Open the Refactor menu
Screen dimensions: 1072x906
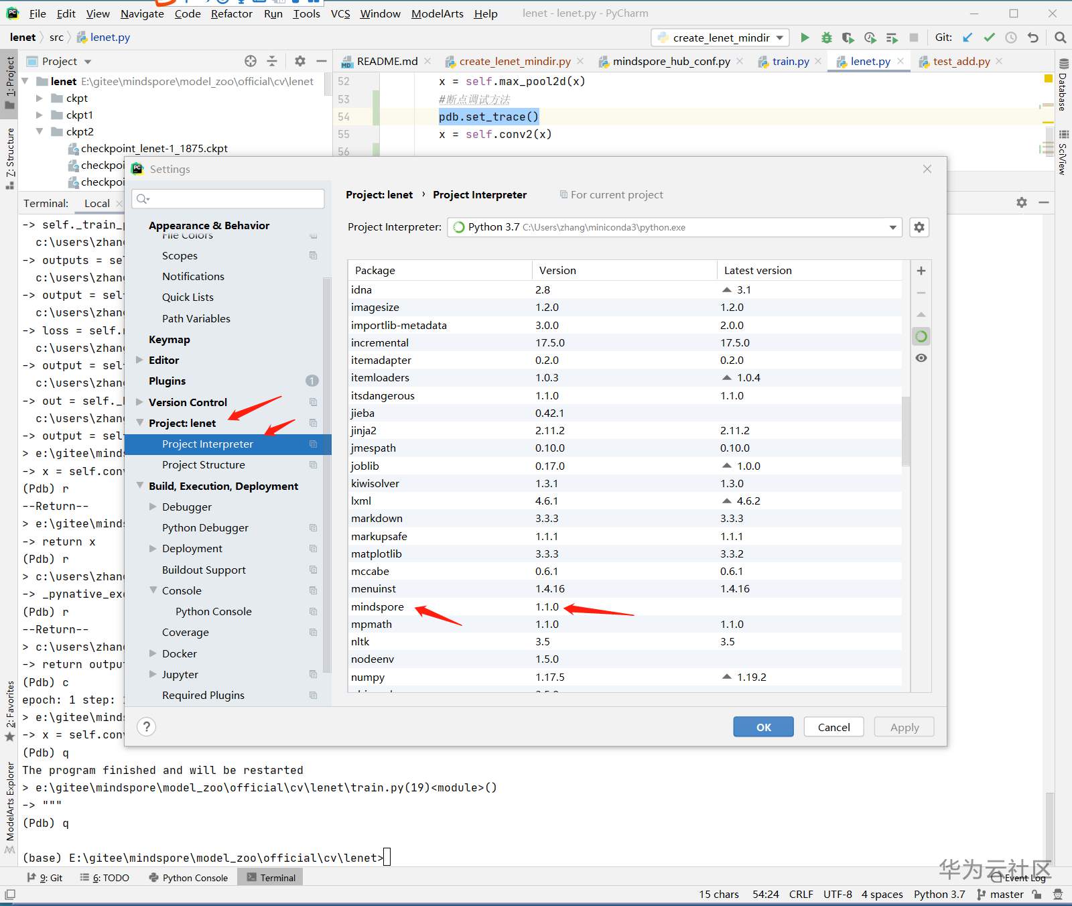231,13
